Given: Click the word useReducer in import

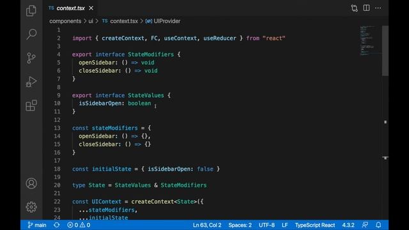Looking at the screenshot, I should 220,38.
